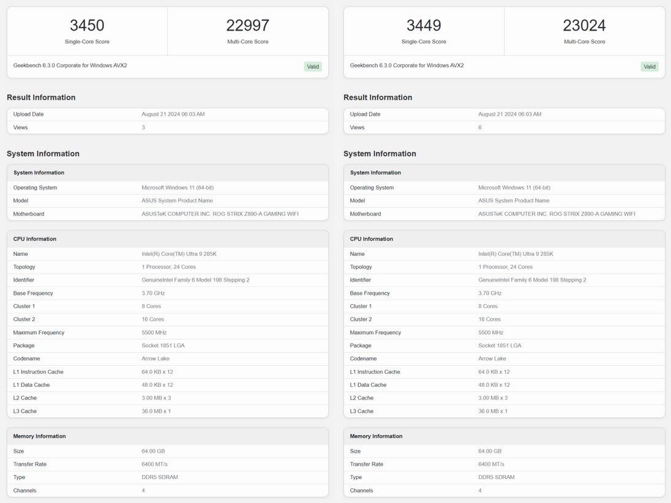Click the right result's August 21 upload date
This screenshot has width=671, height=503.
[x=509, y=114]
